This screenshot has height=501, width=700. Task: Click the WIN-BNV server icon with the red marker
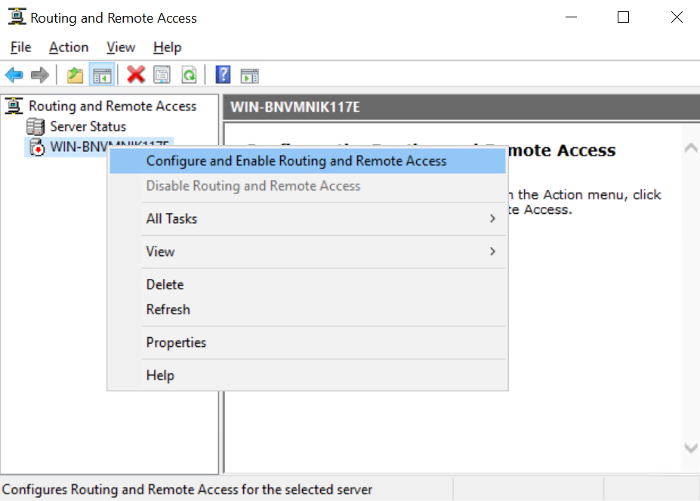coord(36,147)
